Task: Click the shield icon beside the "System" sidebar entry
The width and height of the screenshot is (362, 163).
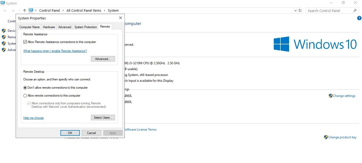Action: tap(4, 44)
